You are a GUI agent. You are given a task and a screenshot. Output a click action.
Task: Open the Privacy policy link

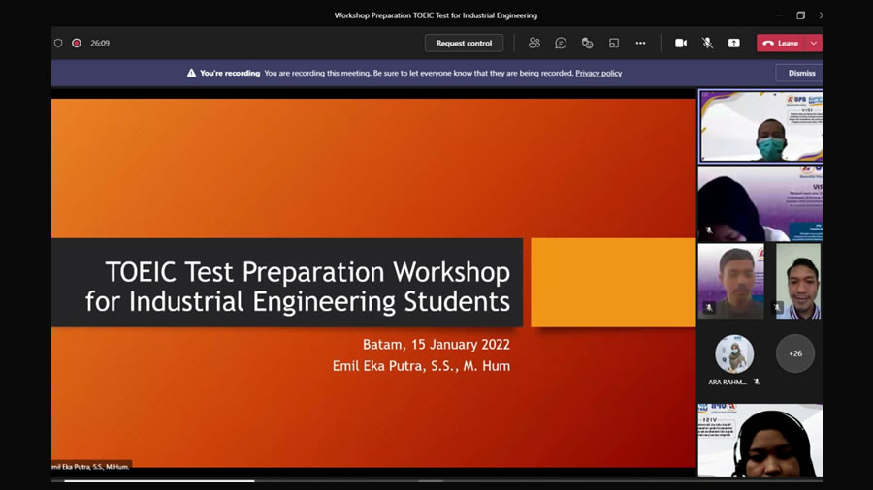[x=598, y=73]
